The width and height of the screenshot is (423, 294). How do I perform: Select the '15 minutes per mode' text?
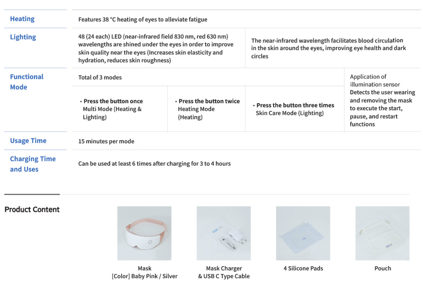pyautogui.click(x=106, y=141)
